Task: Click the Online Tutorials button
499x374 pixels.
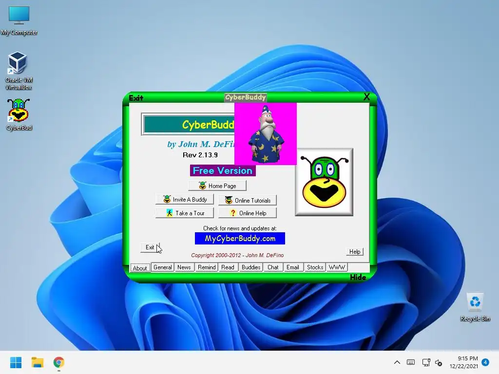Action: point(248,200)
